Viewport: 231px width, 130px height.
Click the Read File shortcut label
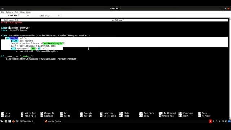[x=30, y=116]
